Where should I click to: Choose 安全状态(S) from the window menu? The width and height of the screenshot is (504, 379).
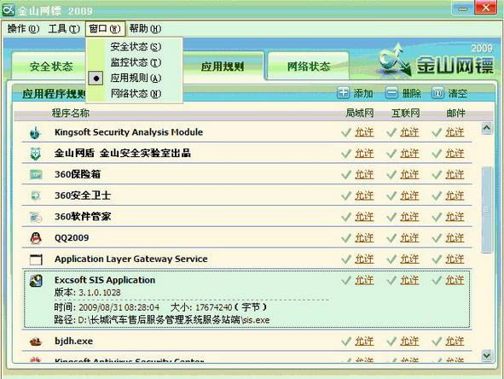(x=135, y=47)
